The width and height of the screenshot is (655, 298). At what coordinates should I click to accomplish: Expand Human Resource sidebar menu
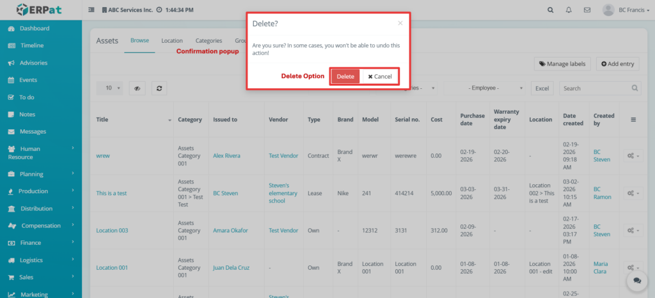coord(41,153)
